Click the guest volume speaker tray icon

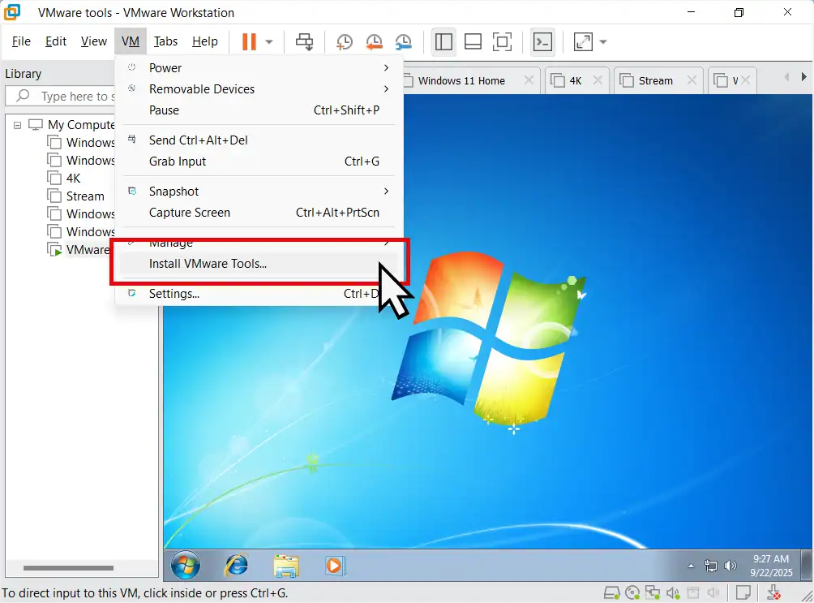click(x=730, y=566)
